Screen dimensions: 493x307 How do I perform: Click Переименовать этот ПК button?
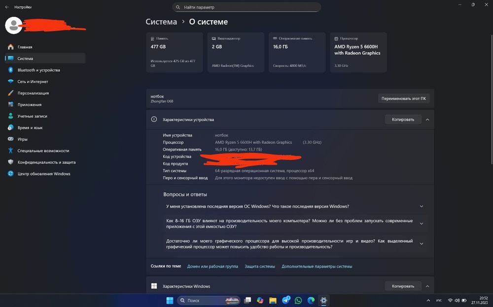point(404,98)
